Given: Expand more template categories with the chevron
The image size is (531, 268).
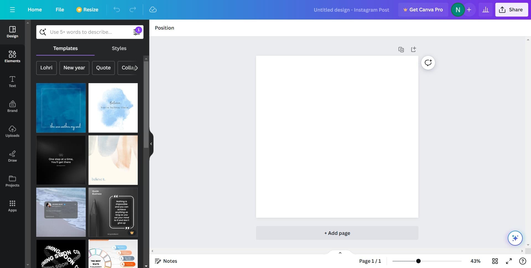Looking at the screenshot, I should coord(136,68).
